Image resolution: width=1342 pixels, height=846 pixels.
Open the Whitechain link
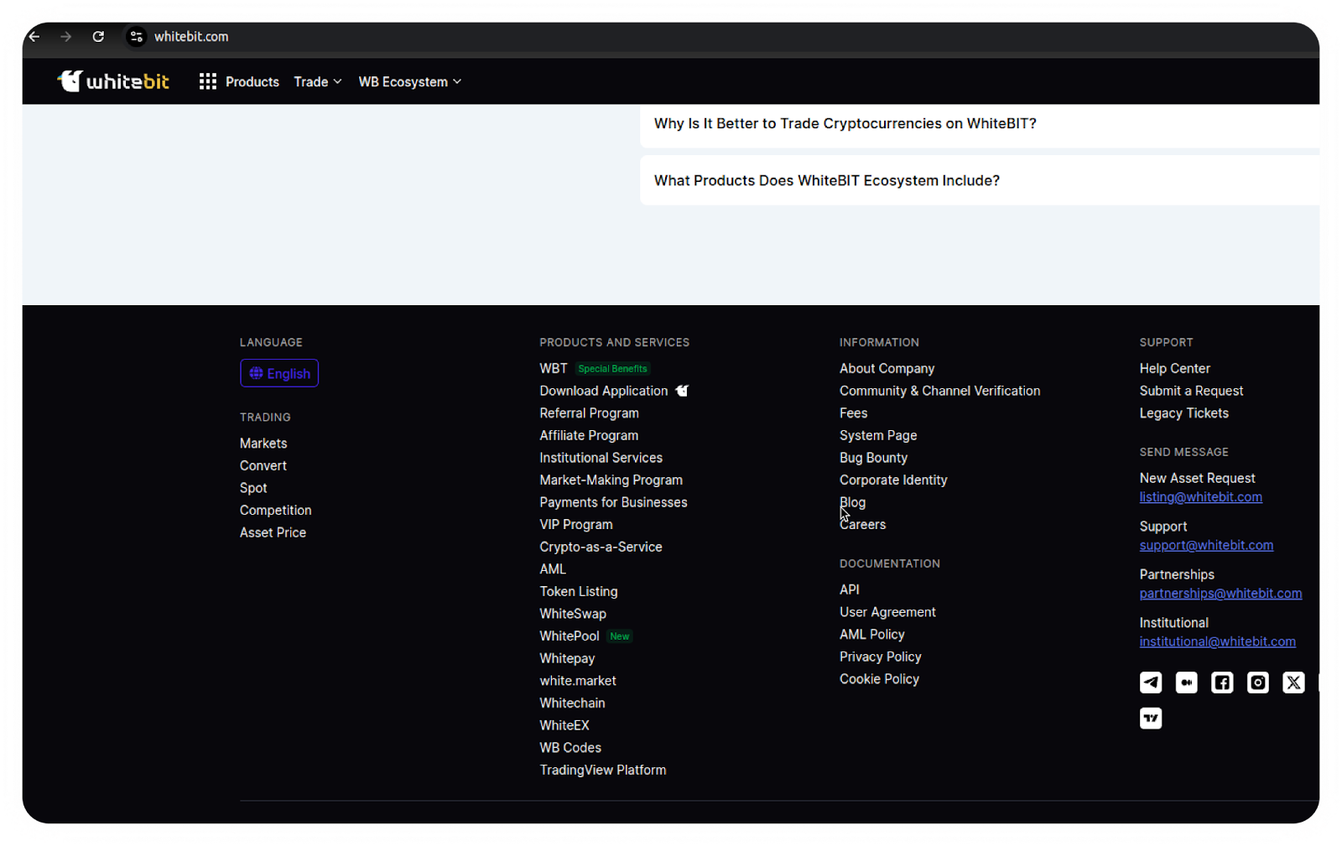[572, 703]
